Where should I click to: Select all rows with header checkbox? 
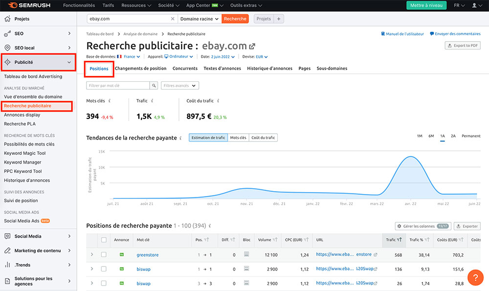104,240
